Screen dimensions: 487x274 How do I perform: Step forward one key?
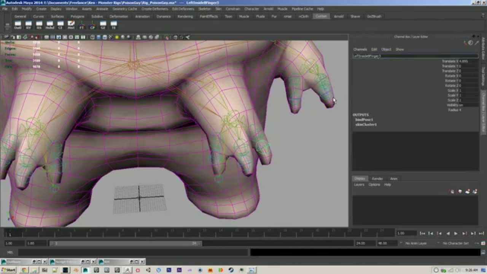(x=465, y=233)
